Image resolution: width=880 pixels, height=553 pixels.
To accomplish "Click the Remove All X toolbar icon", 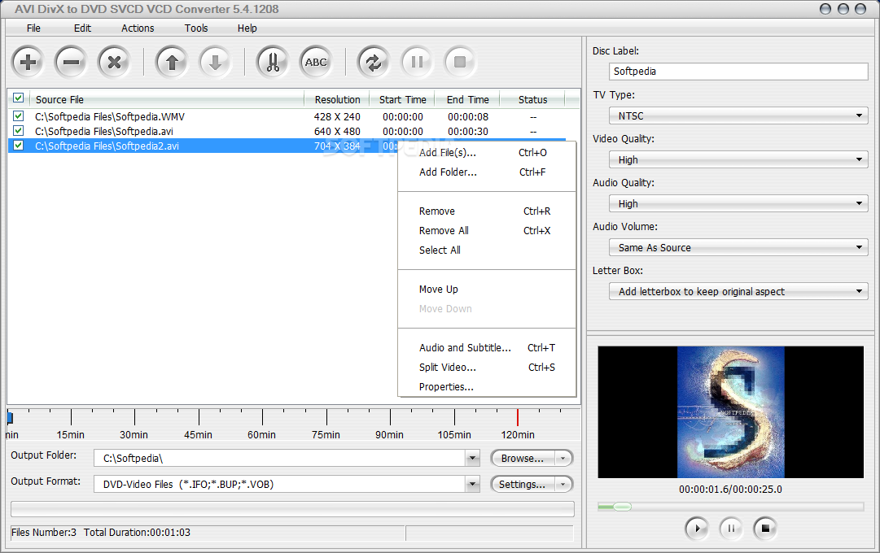I will pos(115,62).
